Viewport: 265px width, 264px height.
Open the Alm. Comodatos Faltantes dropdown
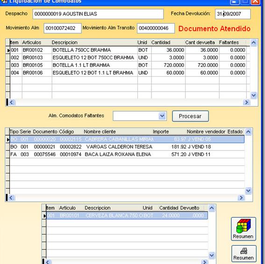click(162, 116)
